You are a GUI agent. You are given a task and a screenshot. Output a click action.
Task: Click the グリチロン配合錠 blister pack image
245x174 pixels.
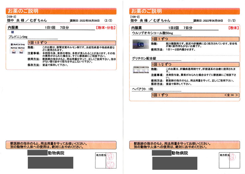(140, 70)
